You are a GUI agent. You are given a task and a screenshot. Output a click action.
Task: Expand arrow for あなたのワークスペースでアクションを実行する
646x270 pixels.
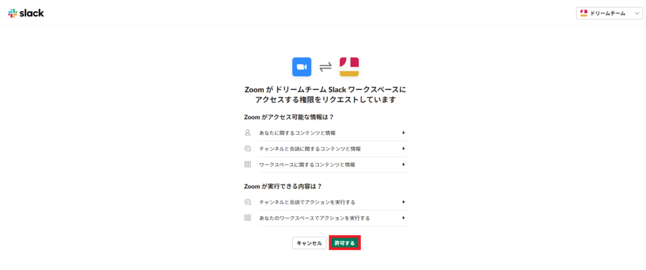403,218
